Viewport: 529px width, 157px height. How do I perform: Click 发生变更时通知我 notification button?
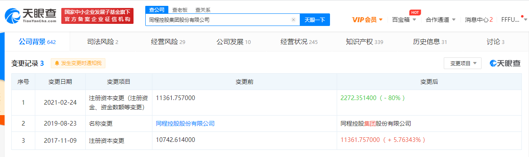coord(78,63)
